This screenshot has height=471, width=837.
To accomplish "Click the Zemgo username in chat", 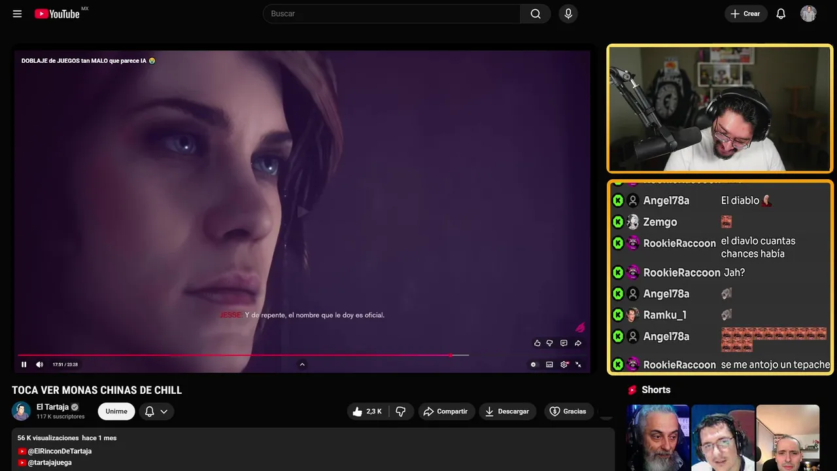I will coord(660,222).
